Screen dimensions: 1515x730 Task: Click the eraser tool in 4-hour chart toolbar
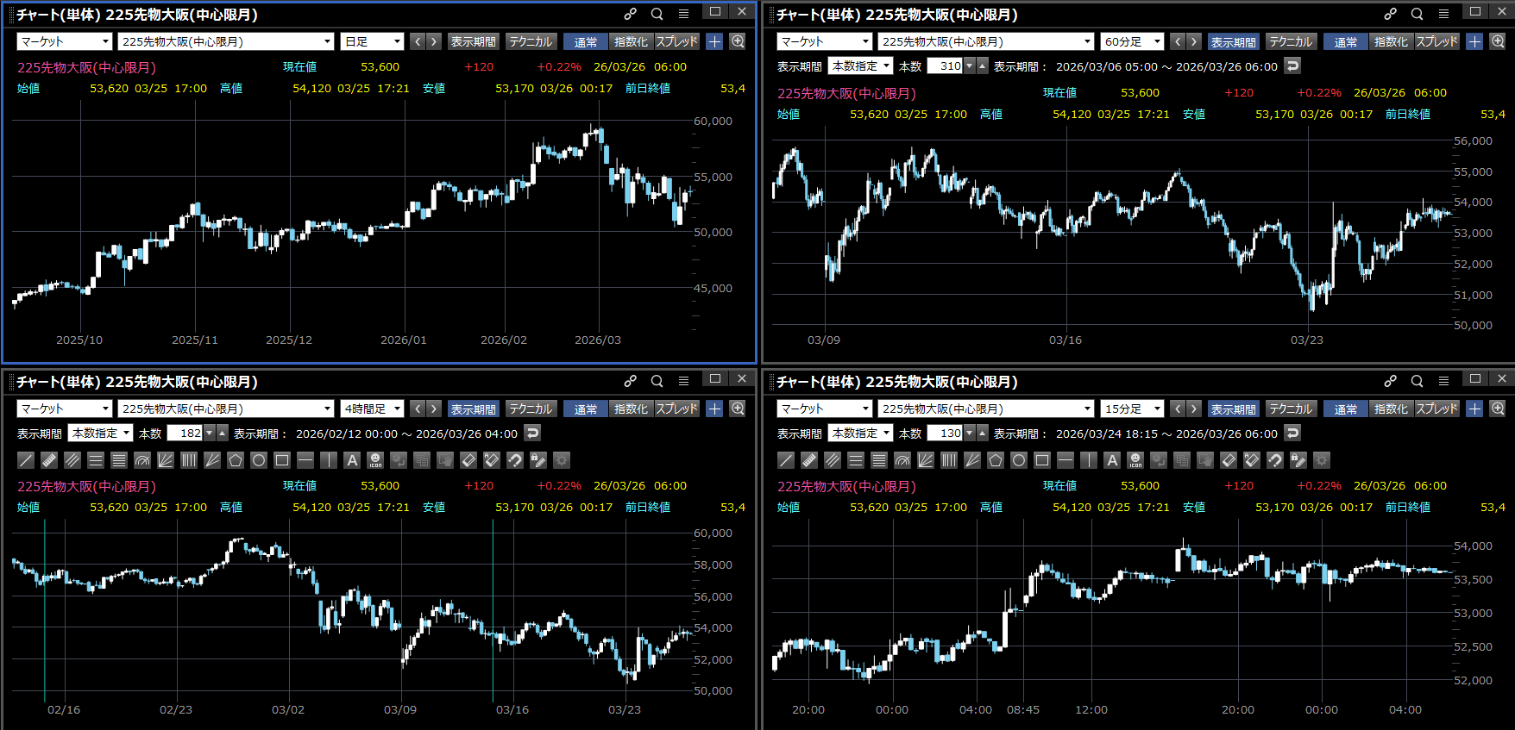pos(468,460)
